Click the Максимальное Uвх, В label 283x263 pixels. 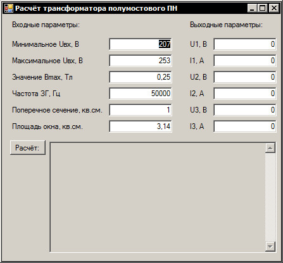click(47, 61)
